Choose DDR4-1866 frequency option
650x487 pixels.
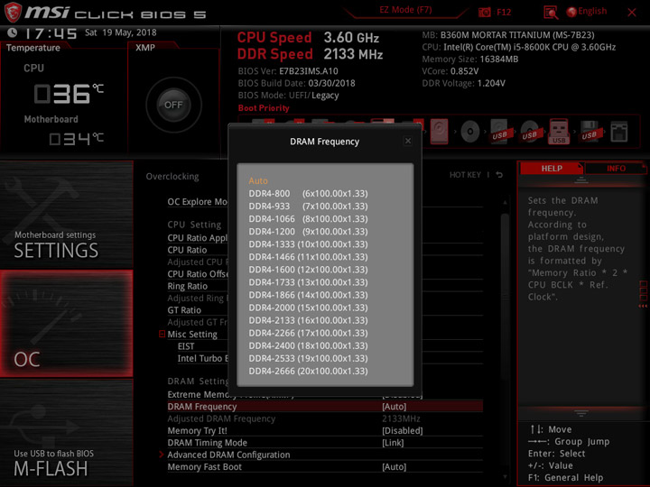308,295
